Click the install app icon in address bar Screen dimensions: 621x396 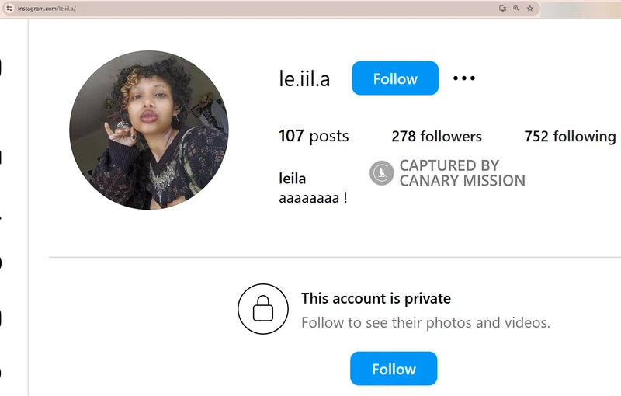click(x=503, y=9)
